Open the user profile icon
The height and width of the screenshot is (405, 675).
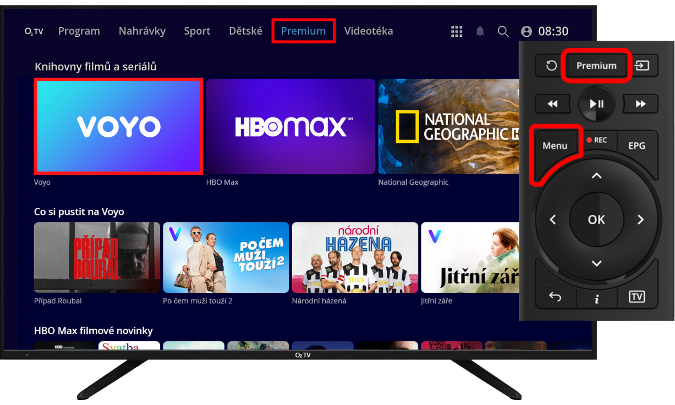coord(526,31)
